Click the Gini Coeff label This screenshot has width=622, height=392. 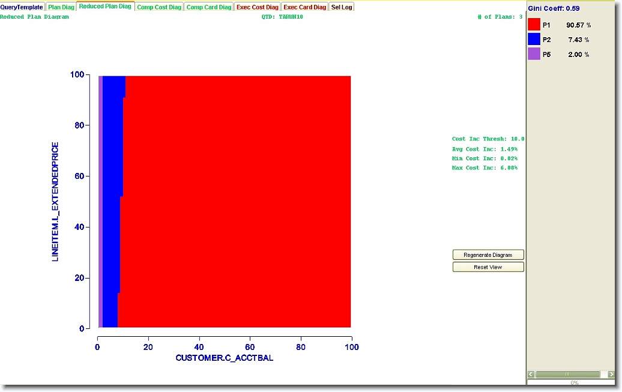[x=554, y=8]
